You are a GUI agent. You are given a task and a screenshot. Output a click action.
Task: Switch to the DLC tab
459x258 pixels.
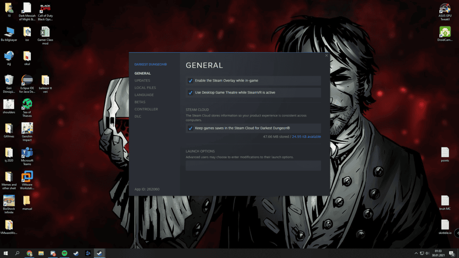pos(138,116)
